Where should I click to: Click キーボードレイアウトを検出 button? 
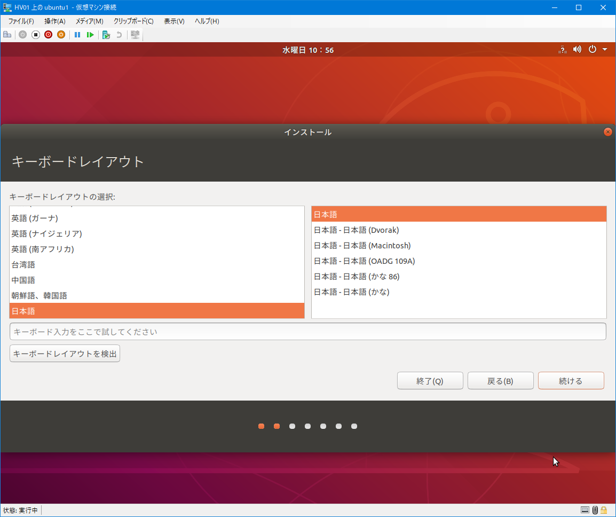coord(65,354)
